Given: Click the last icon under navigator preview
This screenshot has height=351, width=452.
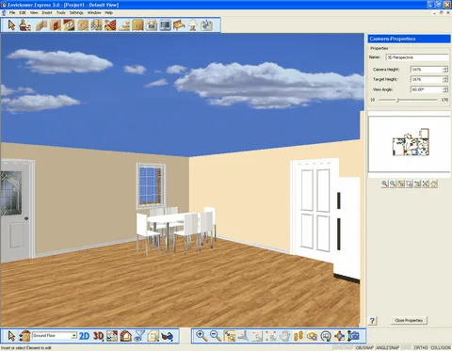Looking at the screenshot, I should click(434, 183).
